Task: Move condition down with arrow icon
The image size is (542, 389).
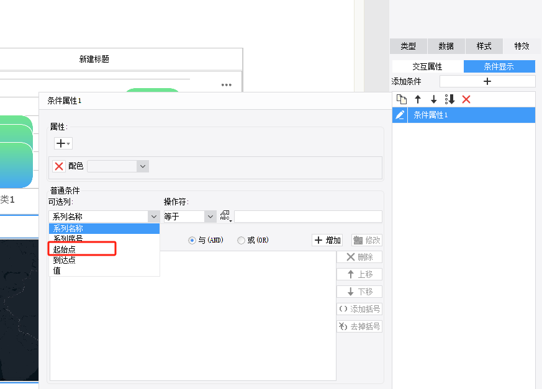Action: [433, 99]
